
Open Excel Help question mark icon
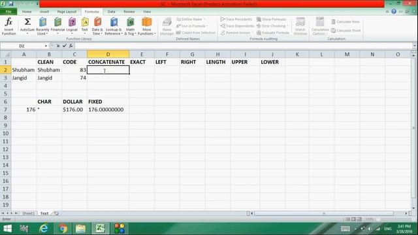pyautogui.click(x=394, y=12)
